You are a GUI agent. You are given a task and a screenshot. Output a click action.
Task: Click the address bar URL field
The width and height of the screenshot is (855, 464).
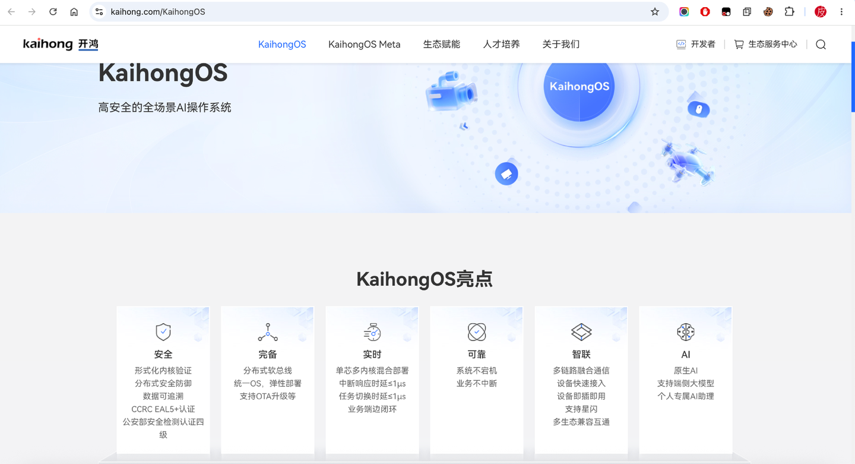coord(378,12)
